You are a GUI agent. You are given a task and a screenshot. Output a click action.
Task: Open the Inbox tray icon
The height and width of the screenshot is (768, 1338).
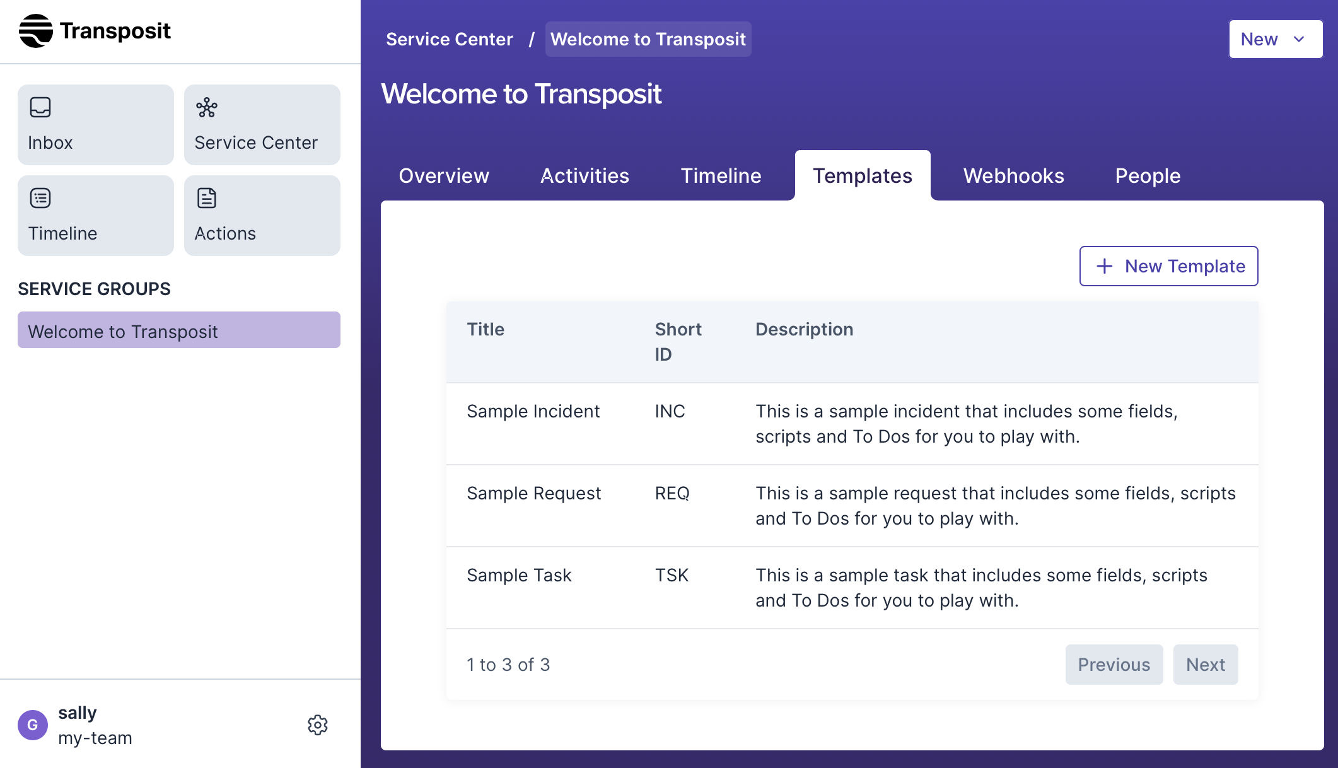pos(40,107)
